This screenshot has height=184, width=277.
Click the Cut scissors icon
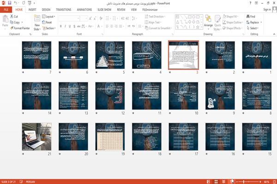[x=12, y=16]
